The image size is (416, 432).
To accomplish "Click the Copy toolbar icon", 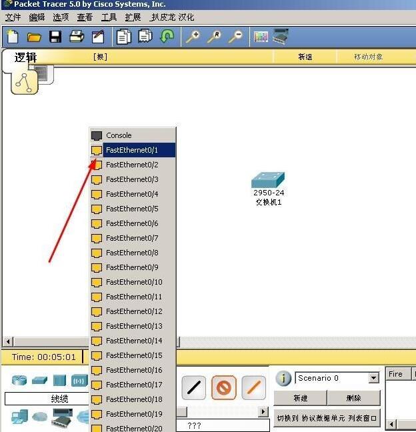I will click(124, 37).
